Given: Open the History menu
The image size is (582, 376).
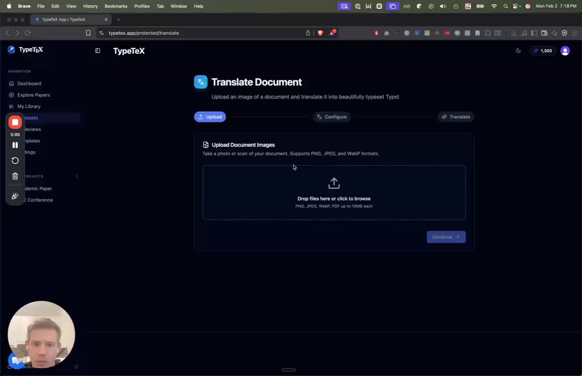Looking at the screenshot, I should tap(90, 6).
